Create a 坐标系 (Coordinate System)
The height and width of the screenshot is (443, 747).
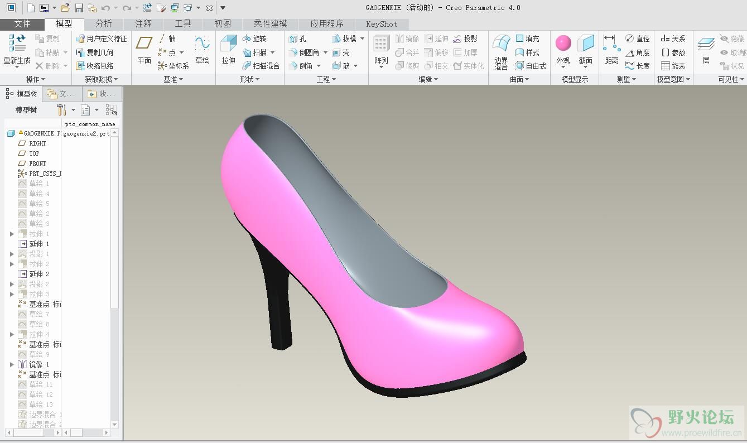[x=174, y=66]
